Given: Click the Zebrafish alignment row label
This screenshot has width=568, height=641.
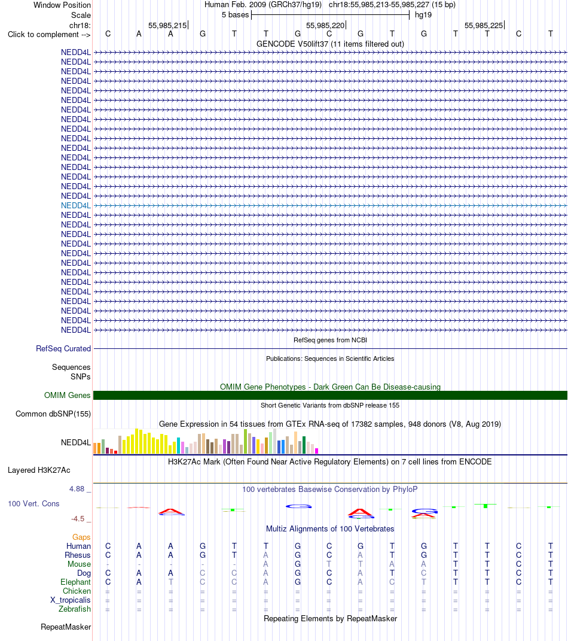Looking at the screenshot, I should (75, 609).
